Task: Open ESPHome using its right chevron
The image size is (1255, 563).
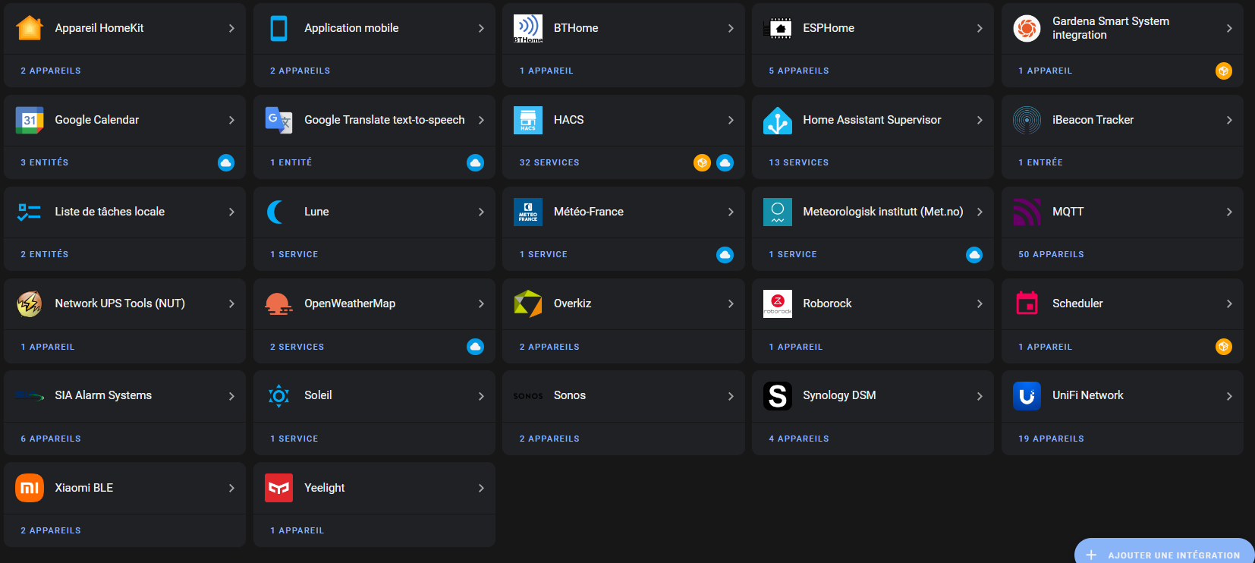Action: (x=980, y=28)
